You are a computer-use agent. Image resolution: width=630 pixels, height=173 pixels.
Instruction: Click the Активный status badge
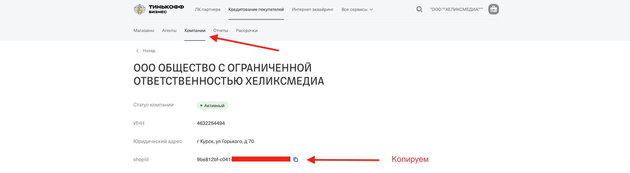coord(213,105)
